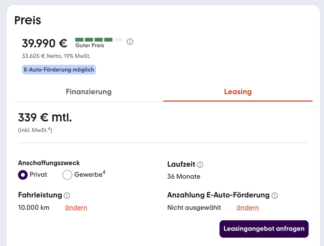Screen dimensions: 324x246
Task: Switch to the Finanzierung tab
Action: point(89,92)
